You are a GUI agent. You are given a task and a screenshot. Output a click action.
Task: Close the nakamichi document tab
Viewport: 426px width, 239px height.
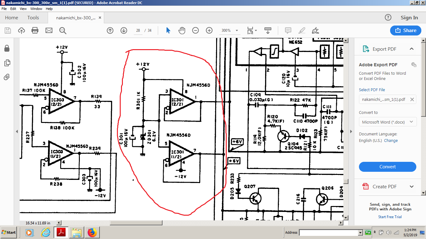coord(100,18)
